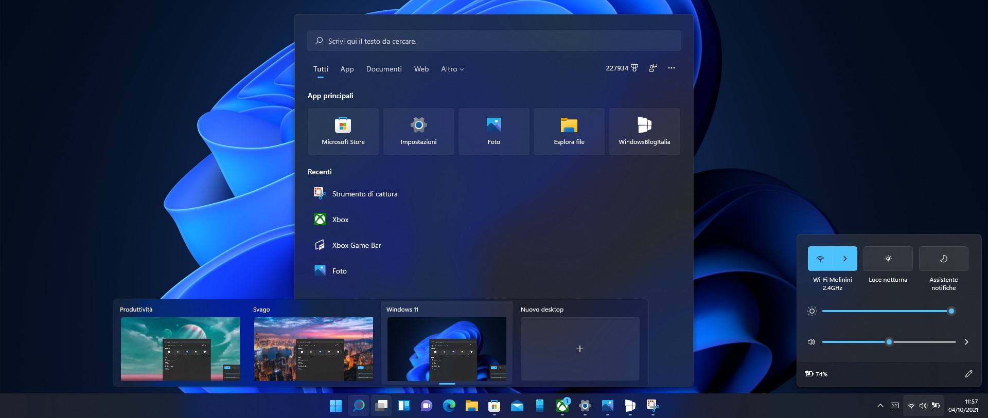The width and height of the screenshot is (988, 418).
Task: Switch to the Svago desktop thumbnail
Action: pos(313,349)
